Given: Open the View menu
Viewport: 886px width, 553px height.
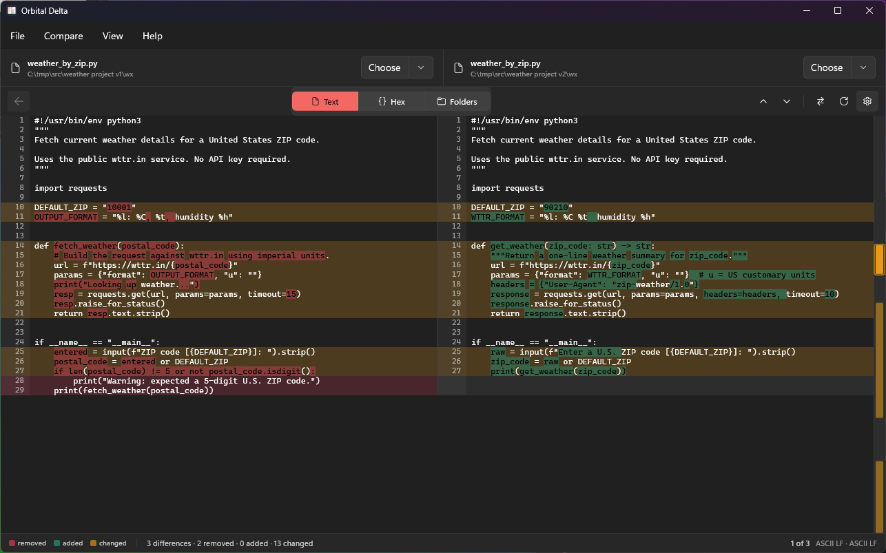Looking at the screenshot, I should [x=113, y=36].
